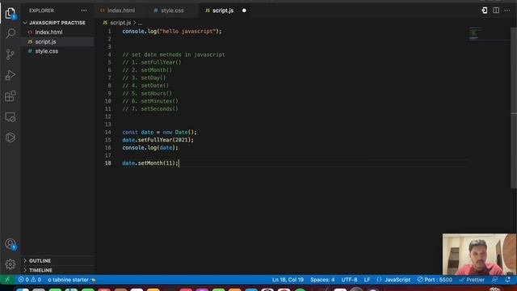The image size is (517, 291).
Task: Click the code minimap
Action: tap(475, 33)
